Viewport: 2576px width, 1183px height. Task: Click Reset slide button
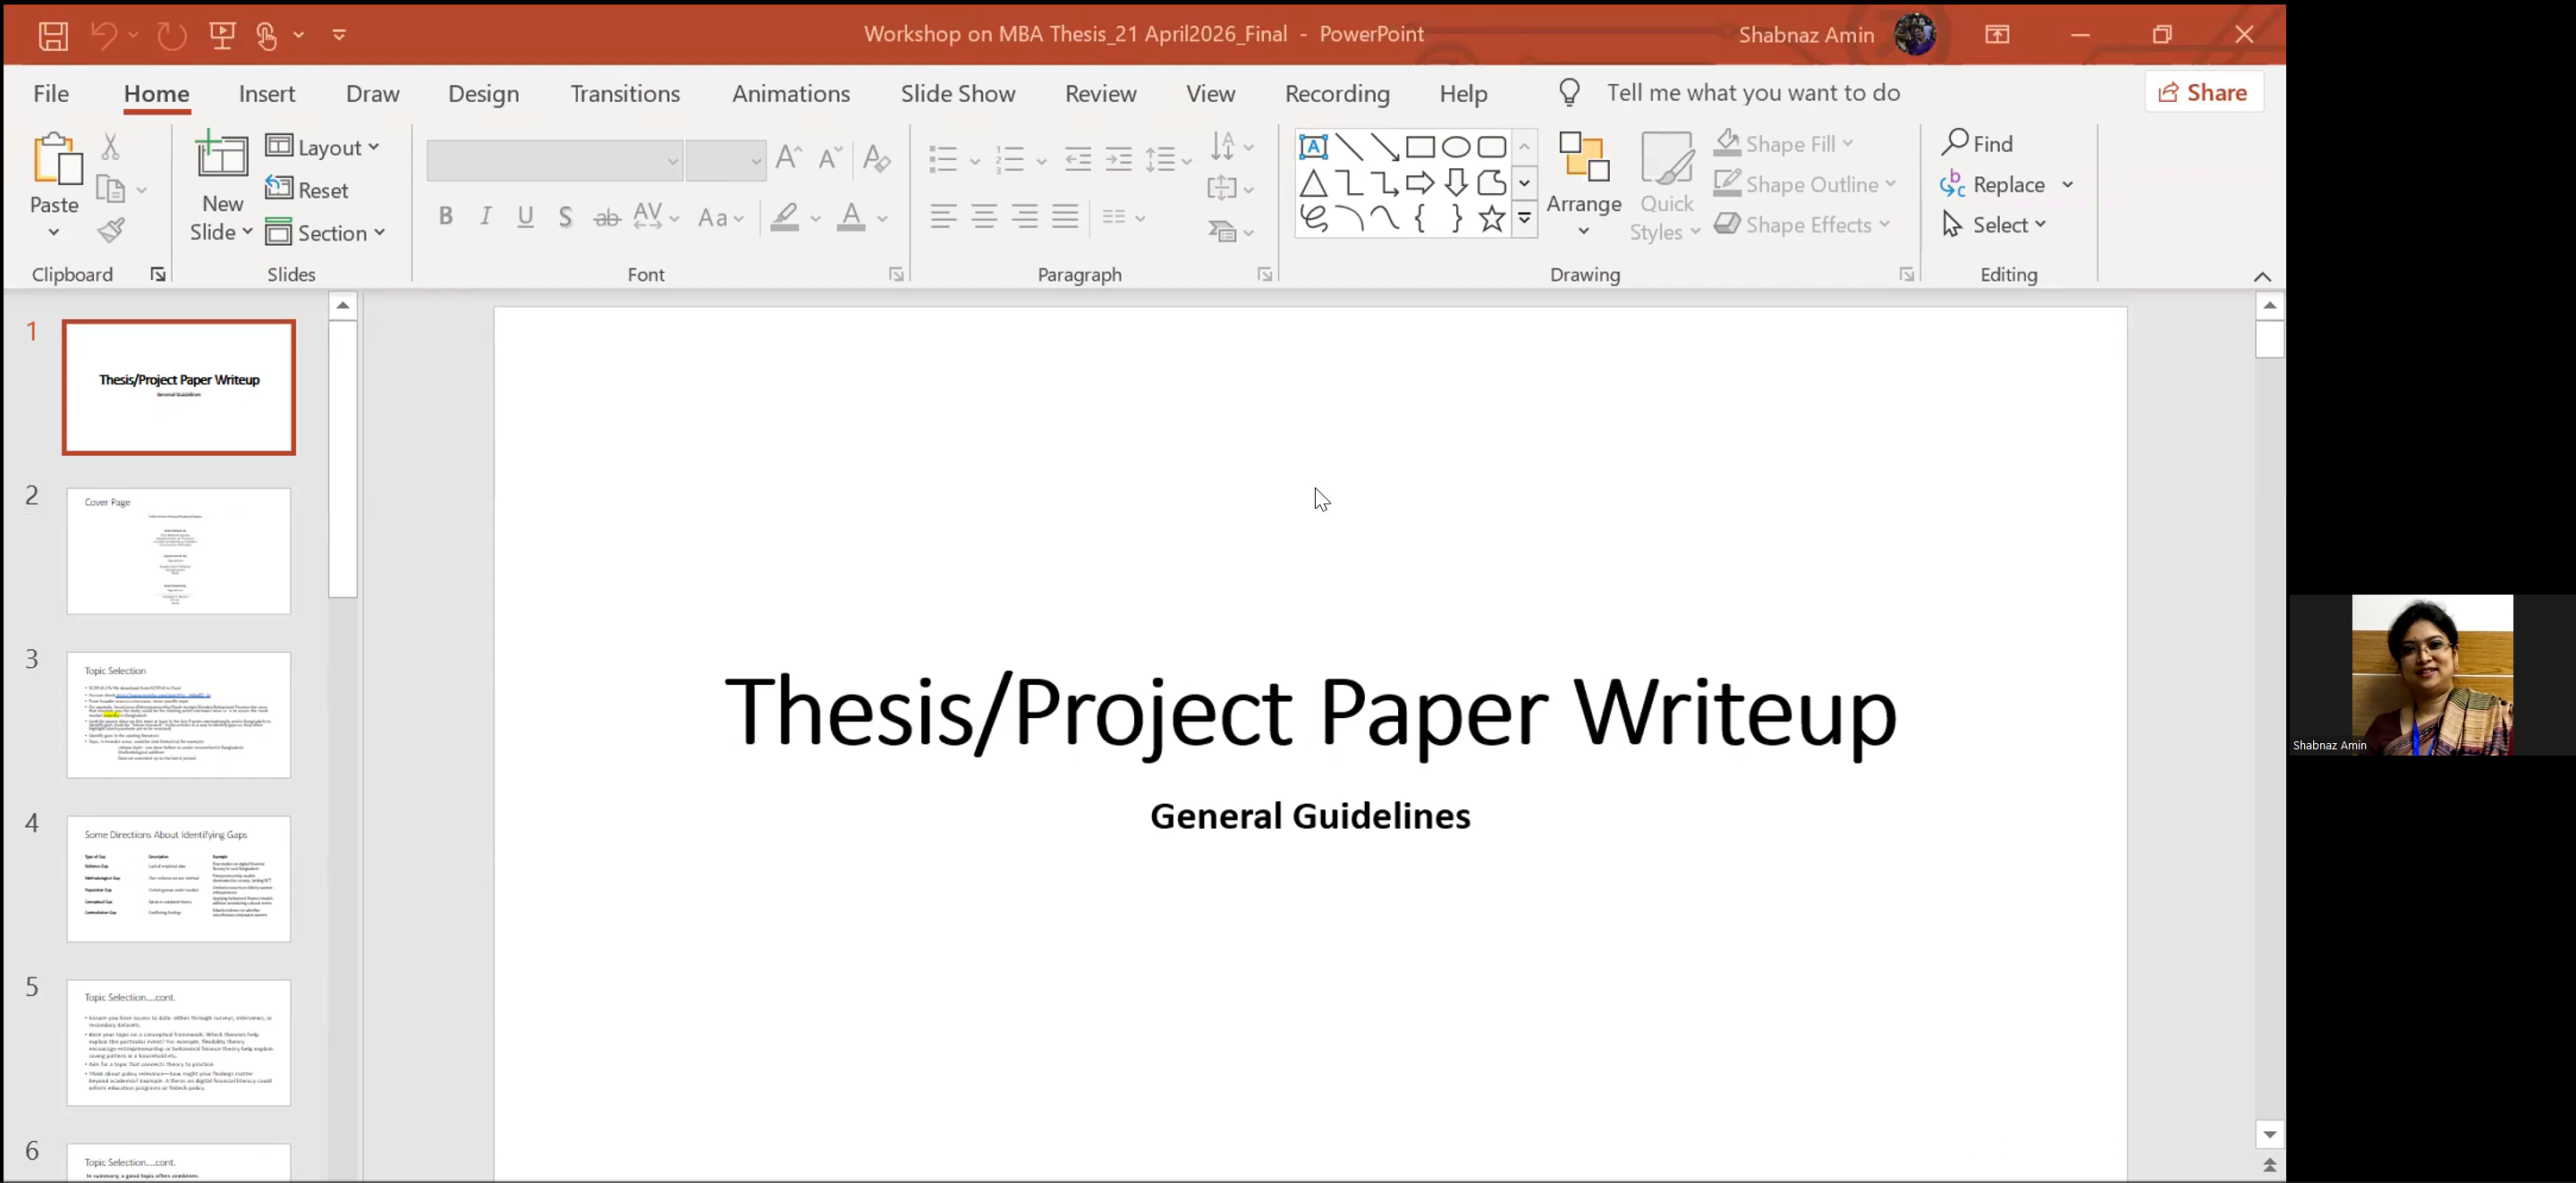coord(307,190)
